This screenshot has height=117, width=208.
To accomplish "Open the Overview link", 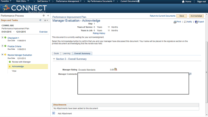I will (x=43, y=32).
